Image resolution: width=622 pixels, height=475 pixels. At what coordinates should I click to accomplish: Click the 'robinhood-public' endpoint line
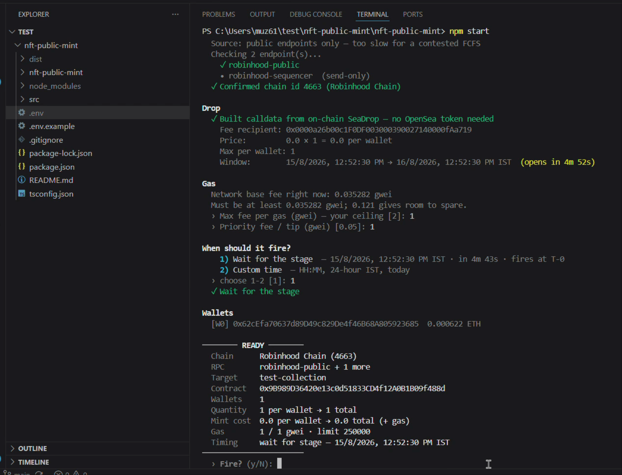pos(259,65)
